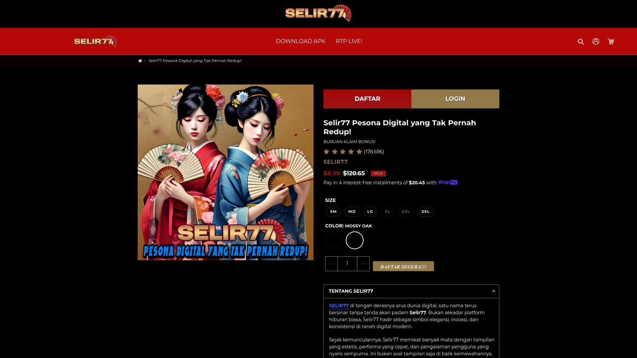Image resolution: width=637 pixels, height=358 pixels.
Task: Click the quantity input field
Action: tap(347, 264)
